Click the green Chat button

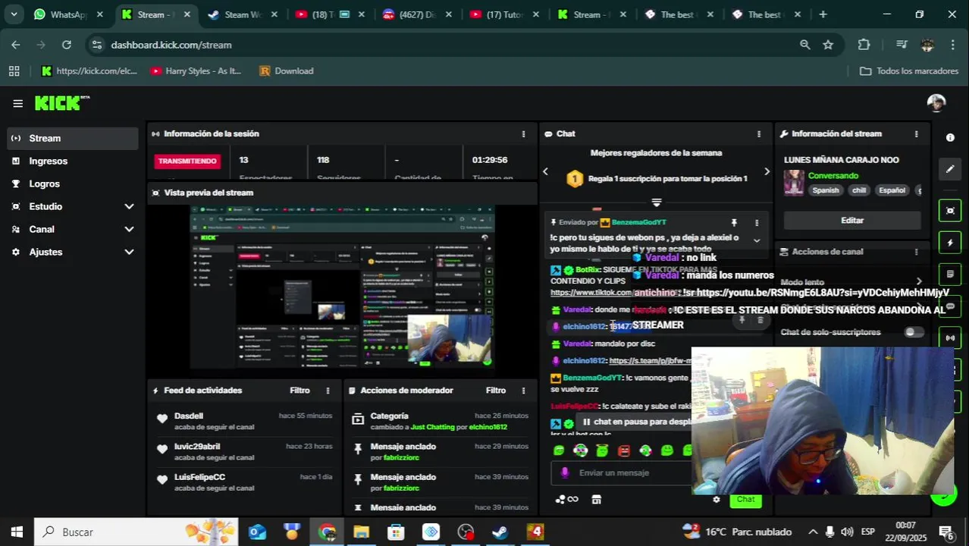(x=746, y=500)
